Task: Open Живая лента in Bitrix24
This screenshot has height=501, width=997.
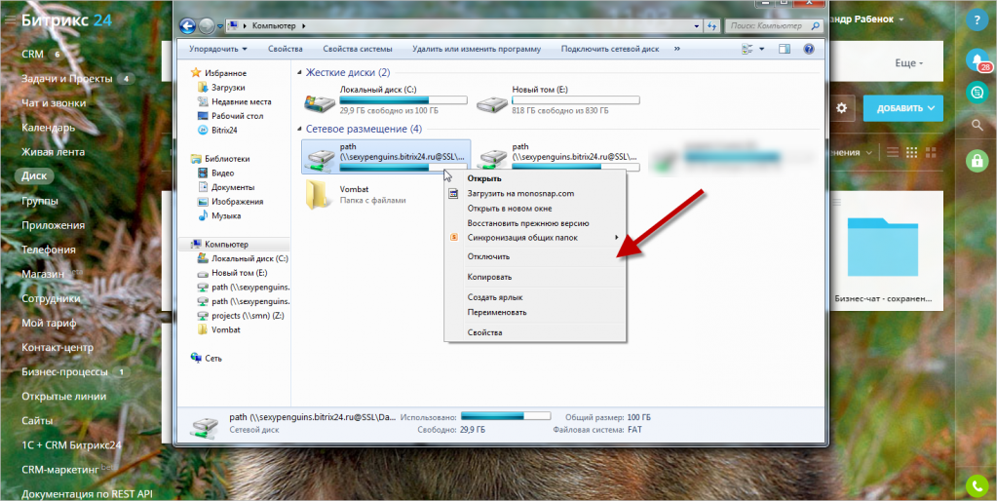Action: [x=53, y=152]
